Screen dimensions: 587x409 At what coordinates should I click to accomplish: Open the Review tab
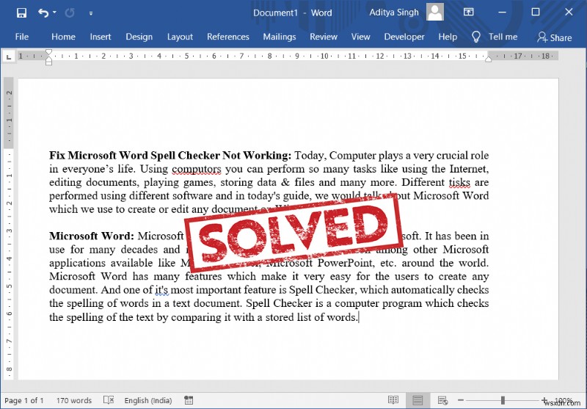tap(324, 37)
